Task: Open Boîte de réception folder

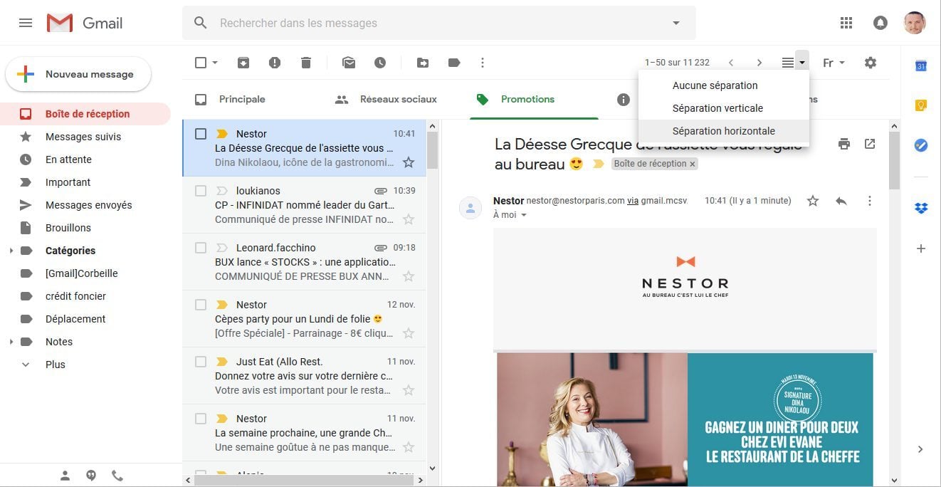Action: tap(85, 114)
